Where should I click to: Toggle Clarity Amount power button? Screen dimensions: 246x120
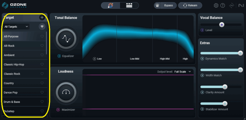(x=202, y=92)
